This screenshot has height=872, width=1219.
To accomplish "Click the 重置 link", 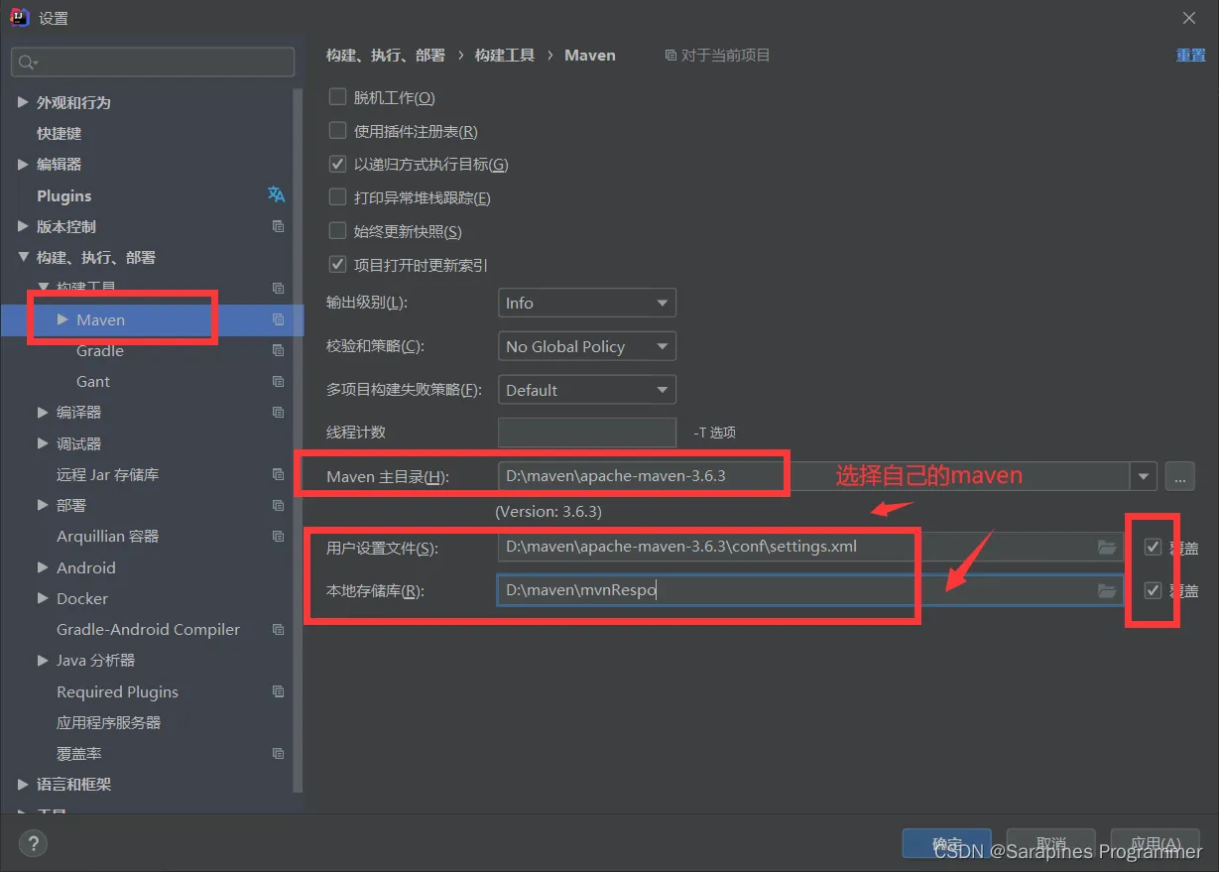I will click(1190, 56).
